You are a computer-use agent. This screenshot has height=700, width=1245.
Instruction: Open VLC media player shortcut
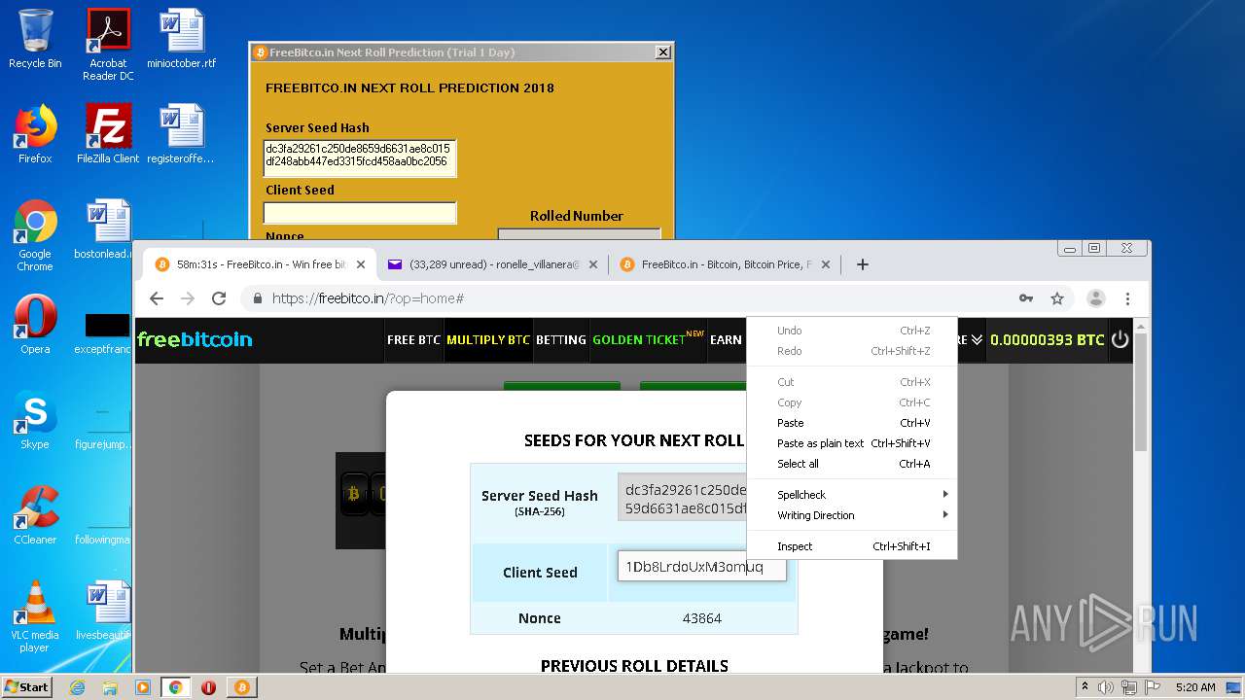(x=35, y=616)
